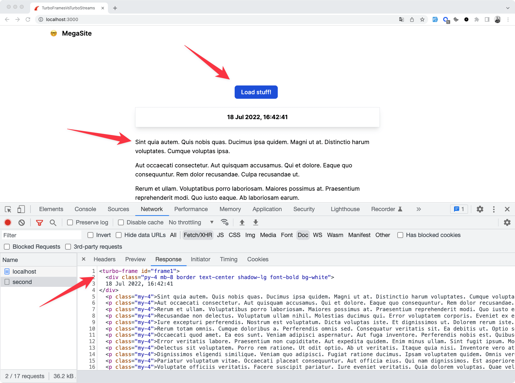Clear the network log

click(22, 222)
